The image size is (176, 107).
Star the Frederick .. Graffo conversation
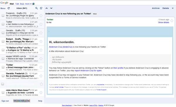coord(41,15)
